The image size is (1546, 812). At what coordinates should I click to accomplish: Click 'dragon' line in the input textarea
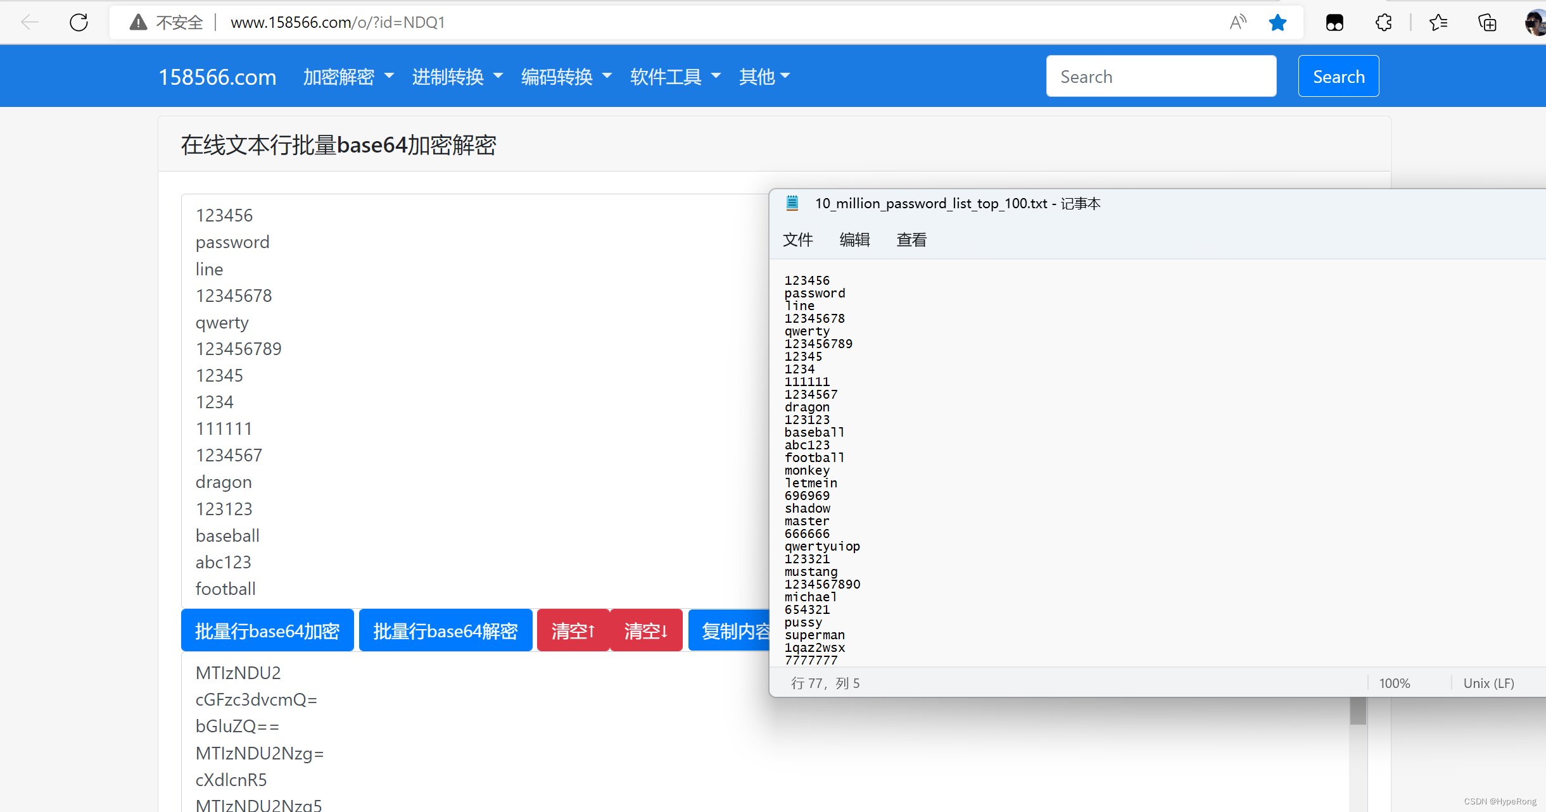[224, 482]
